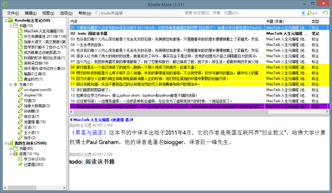332x193 pixels.
Task: Open the 选项(O) menu
Action: tap(66, 13)
